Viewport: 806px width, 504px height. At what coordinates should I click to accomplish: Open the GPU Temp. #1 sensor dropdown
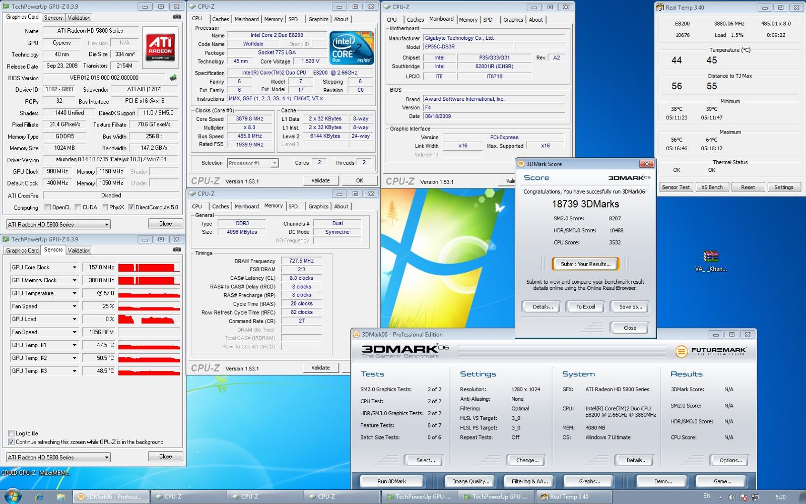pyautogui.click(x=75, y=345)
